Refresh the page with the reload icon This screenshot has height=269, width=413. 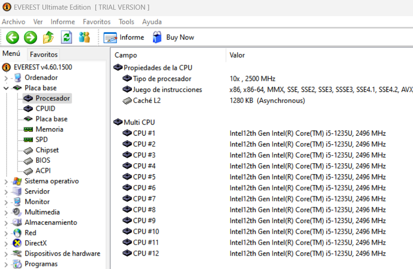(66, 37)
